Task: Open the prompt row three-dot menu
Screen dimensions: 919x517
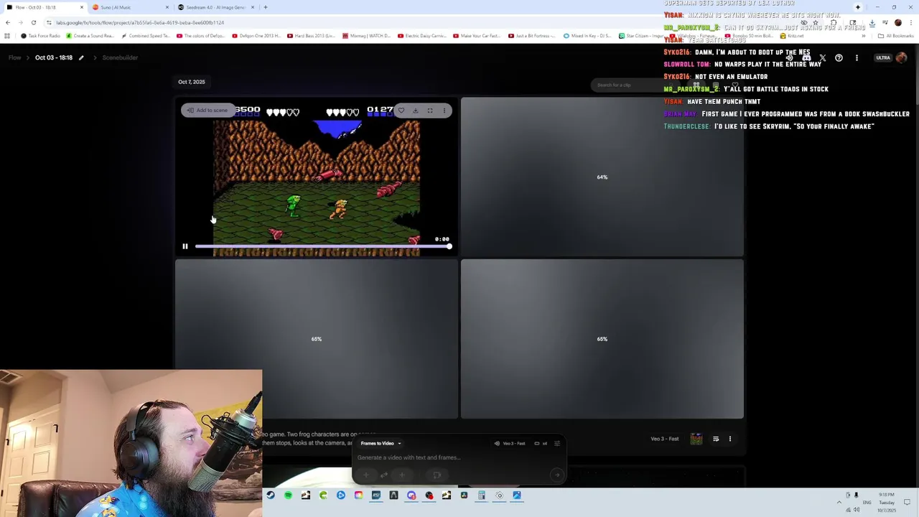Action: (730, 439)
